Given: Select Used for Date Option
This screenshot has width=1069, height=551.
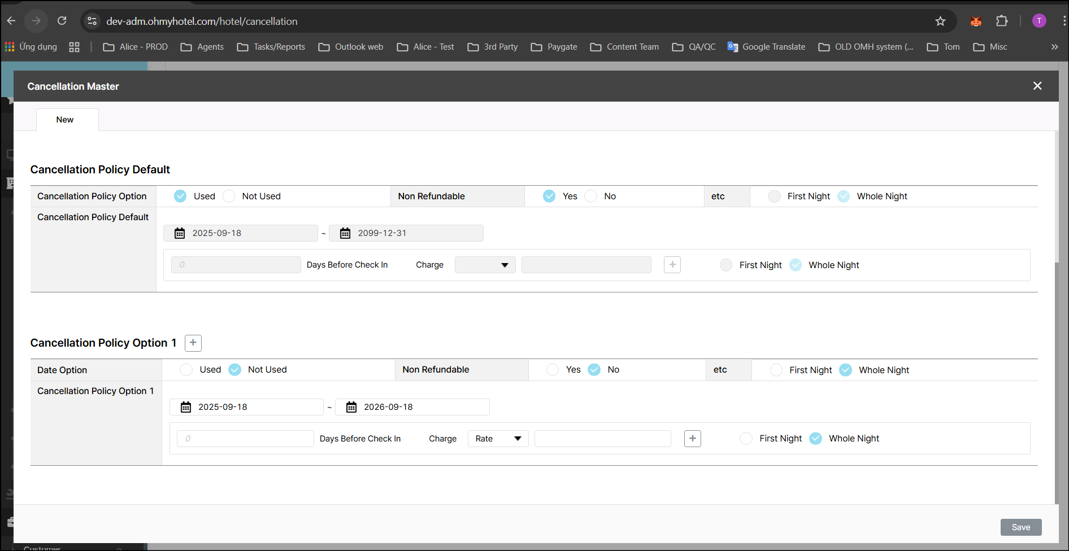Looking at the screenshot, I should 186,370.
